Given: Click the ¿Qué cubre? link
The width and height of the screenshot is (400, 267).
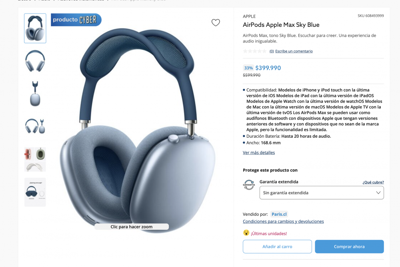Looking at the screenshot, I should pos(373,182).
